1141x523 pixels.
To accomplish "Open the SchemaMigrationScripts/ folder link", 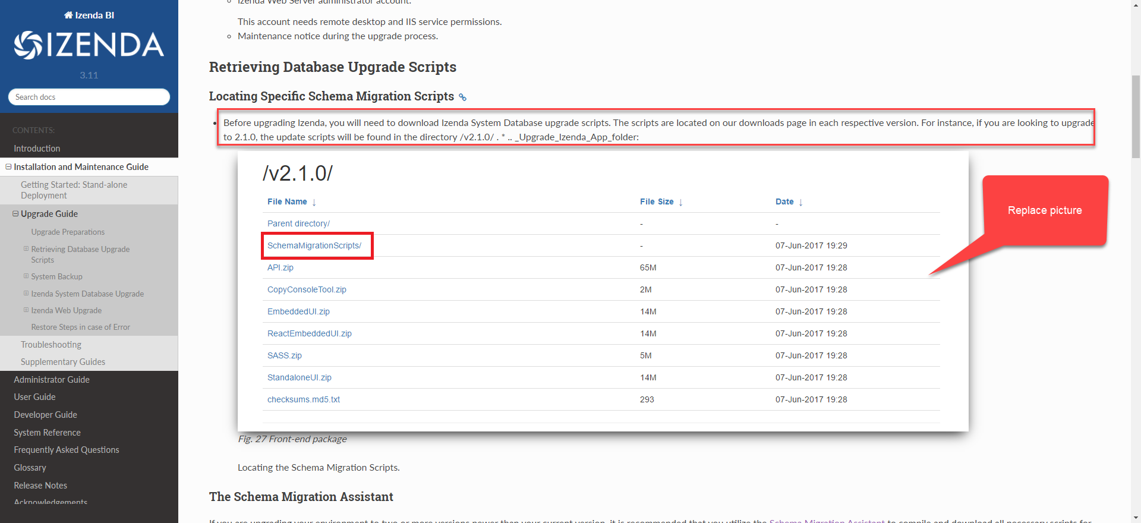I will [x=314, y=245].
